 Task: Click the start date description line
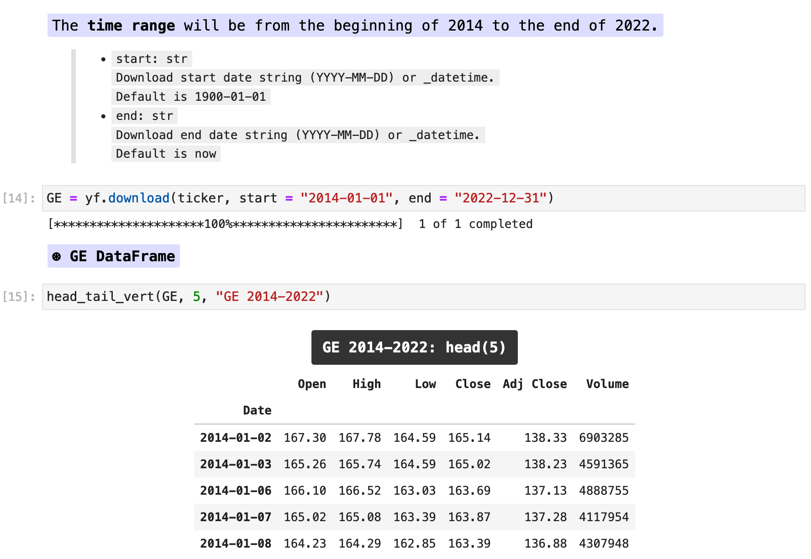click(x=305, y=78)
